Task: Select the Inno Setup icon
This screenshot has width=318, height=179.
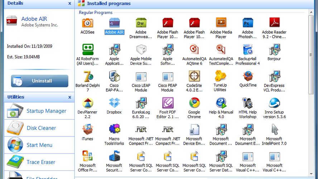Action: tap(274, 103)
